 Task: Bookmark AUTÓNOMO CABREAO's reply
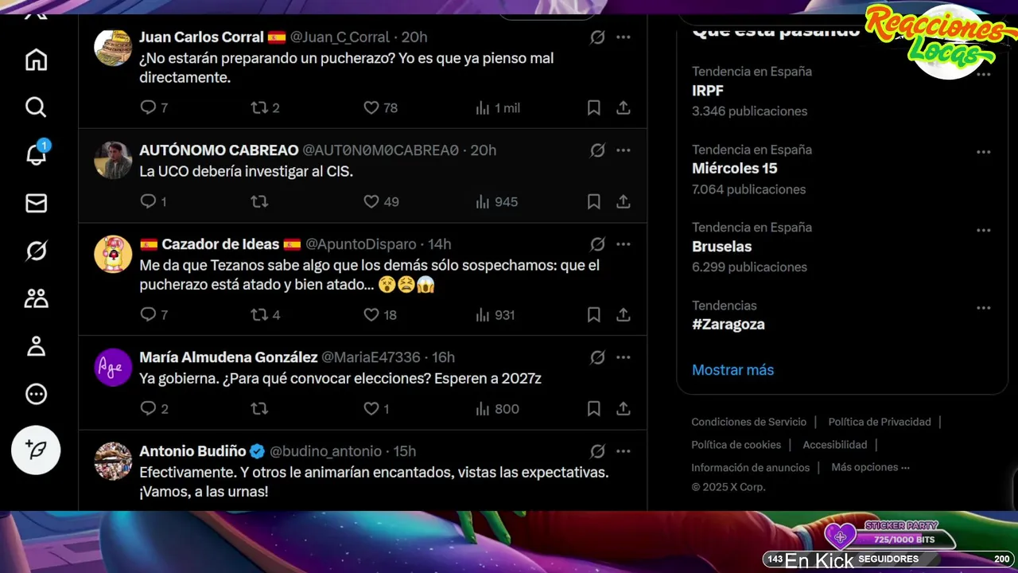[593, 202]
